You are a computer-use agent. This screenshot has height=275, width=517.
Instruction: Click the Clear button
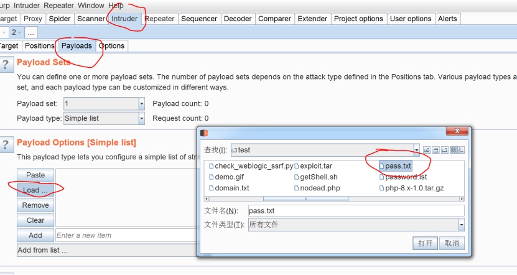(35, 220)
